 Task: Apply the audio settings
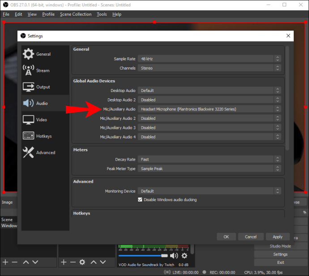(278, 237)
